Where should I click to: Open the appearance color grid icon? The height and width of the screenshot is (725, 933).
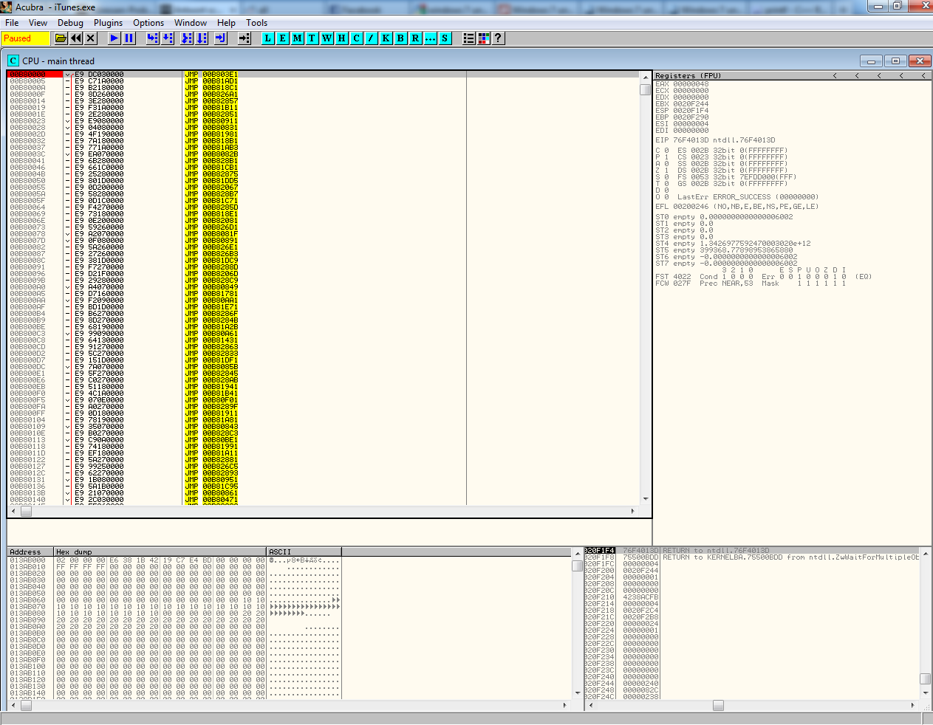[x=484, y=38]
